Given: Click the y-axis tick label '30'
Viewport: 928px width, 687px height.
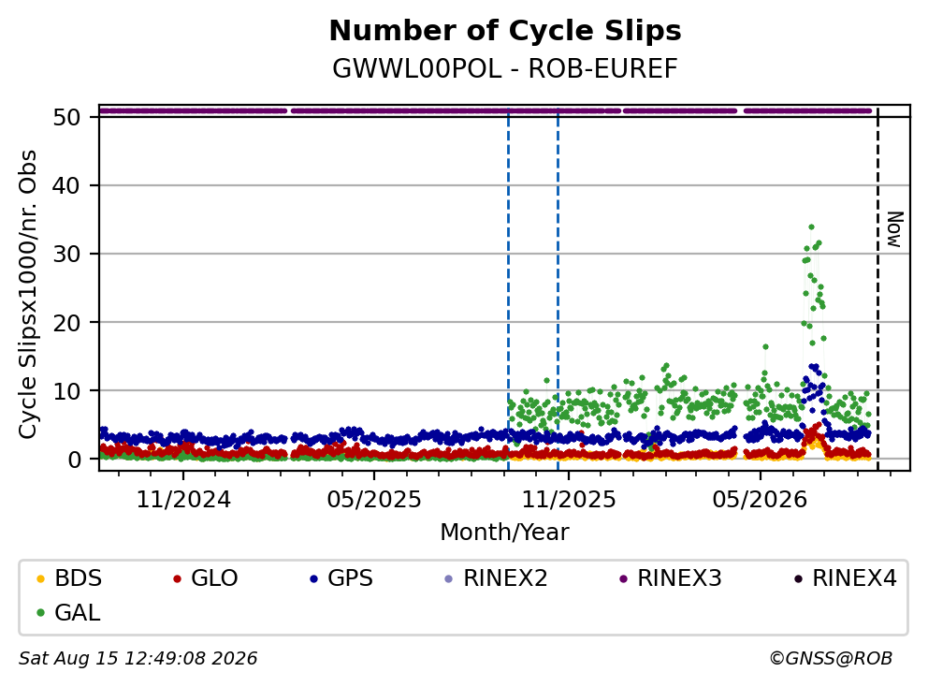Looking at the screenshot, I should pos(66,254).
